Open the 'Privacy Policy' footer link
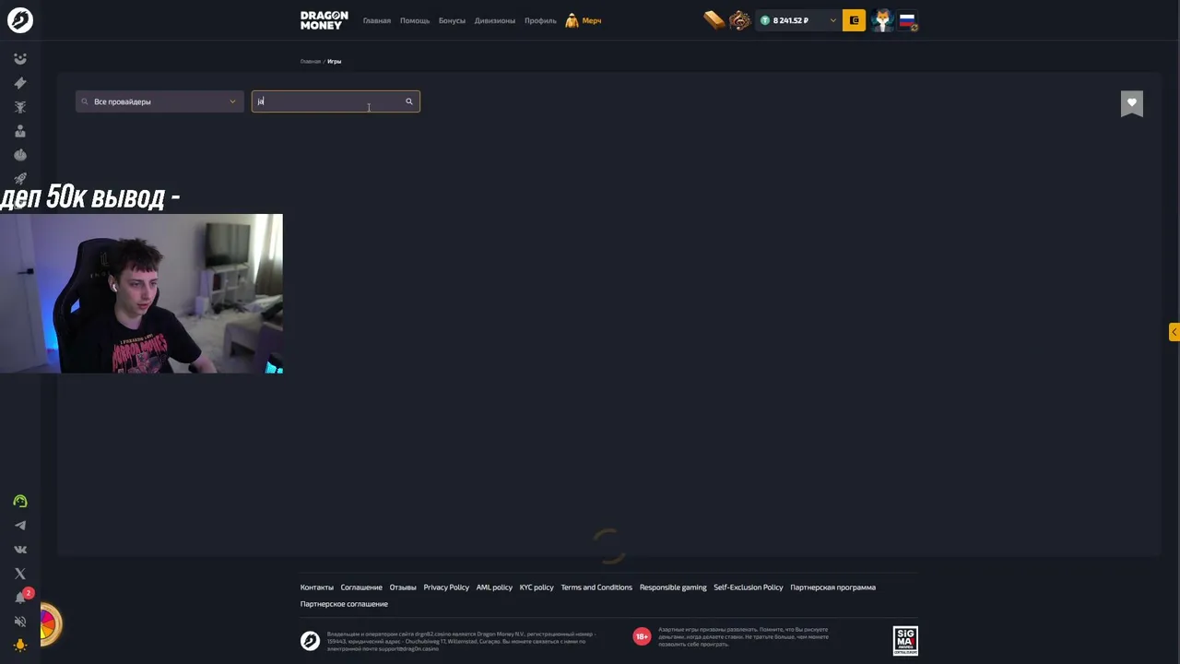1180x664 pixels. click(x=446, y=587)
